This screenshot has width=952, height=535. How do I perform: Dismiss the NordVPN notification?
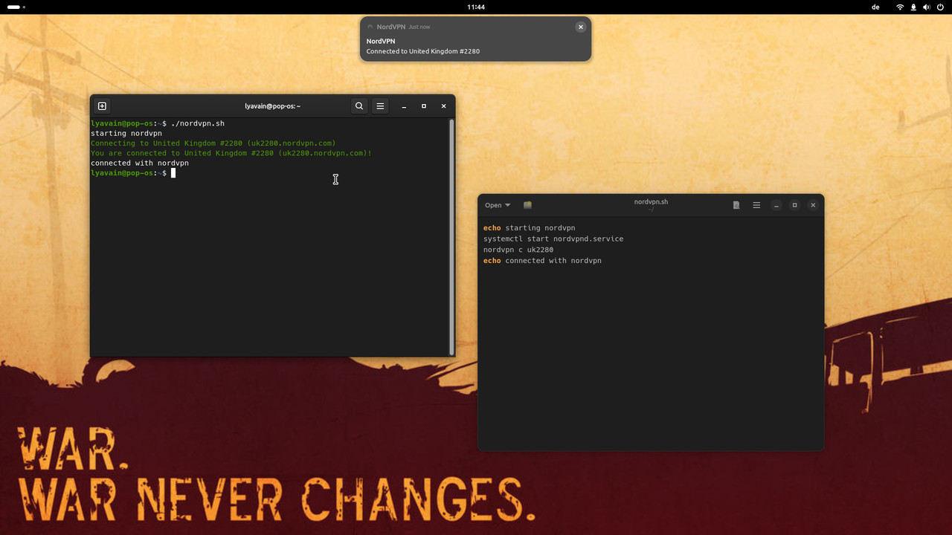tap(581, 27)
